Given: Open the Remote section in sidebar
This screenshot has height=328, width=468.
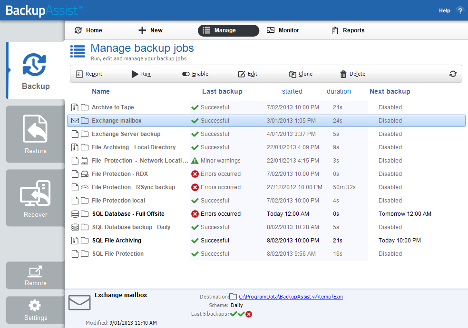Looking at the screenshot, I should pos(36,275).
